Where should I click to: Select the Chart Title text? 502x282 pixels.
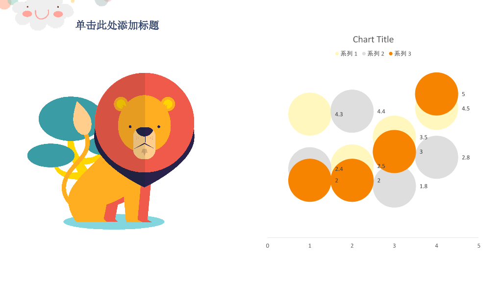(x=373, y=39)
